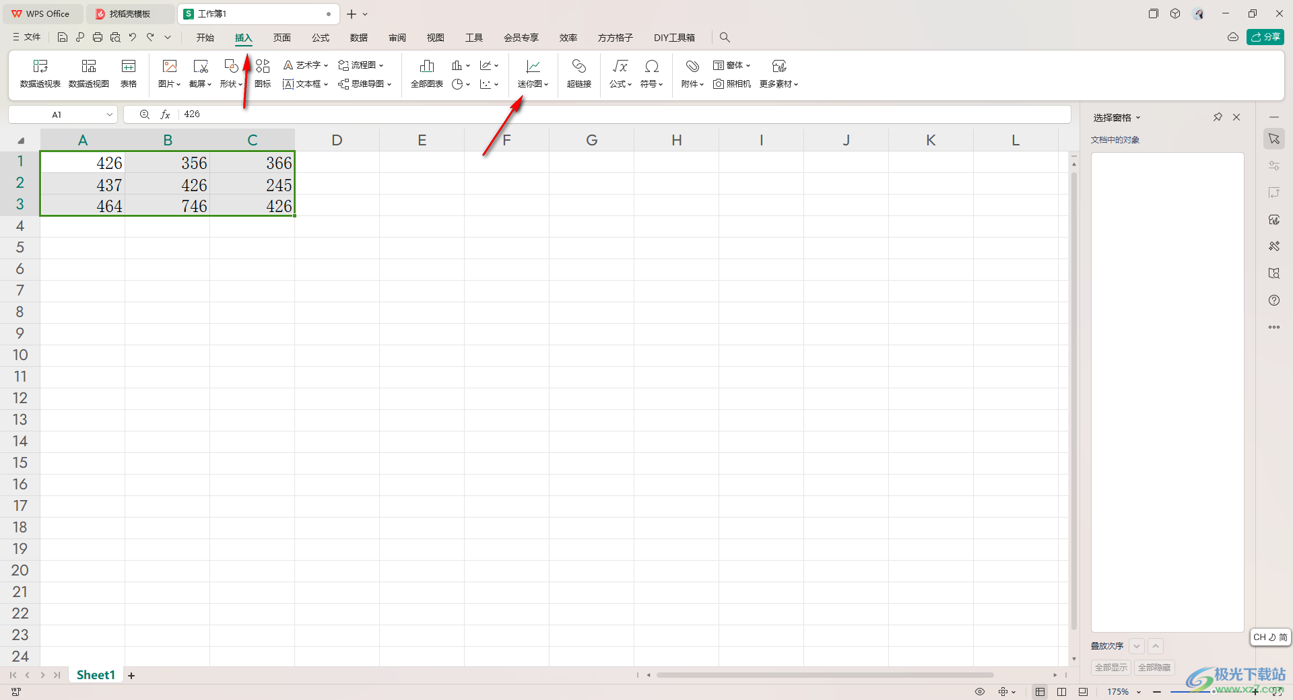Click the fx insert function icon

(165, 114)
